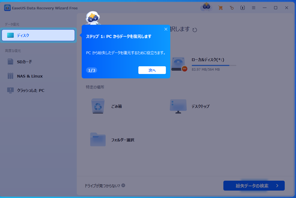Select the ローカルディスク(*:) drive icon
Viewport: 296px width, 198px height.
pos(179,64)
